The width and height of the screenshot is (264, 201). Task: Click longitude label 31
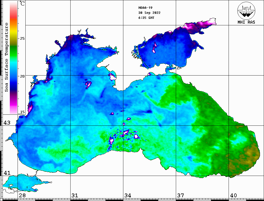75,195
